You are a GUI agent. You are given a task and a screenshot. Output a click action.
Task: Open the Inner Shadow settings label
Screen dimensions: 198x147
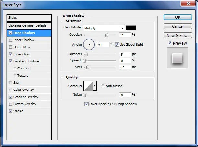[24, 40]
